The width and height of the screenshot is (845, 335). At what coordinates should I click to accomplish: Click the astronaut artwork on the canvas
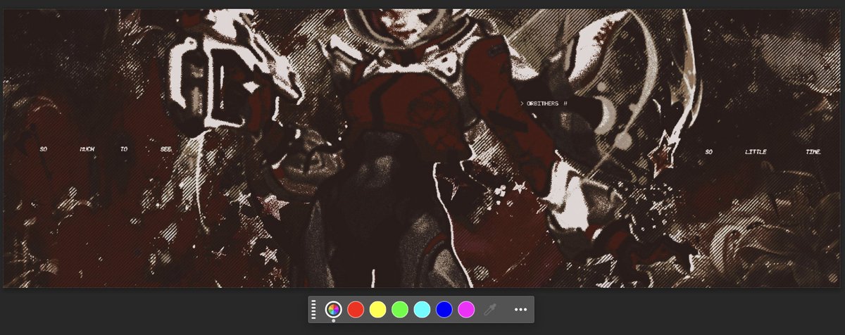pos(423,148)
